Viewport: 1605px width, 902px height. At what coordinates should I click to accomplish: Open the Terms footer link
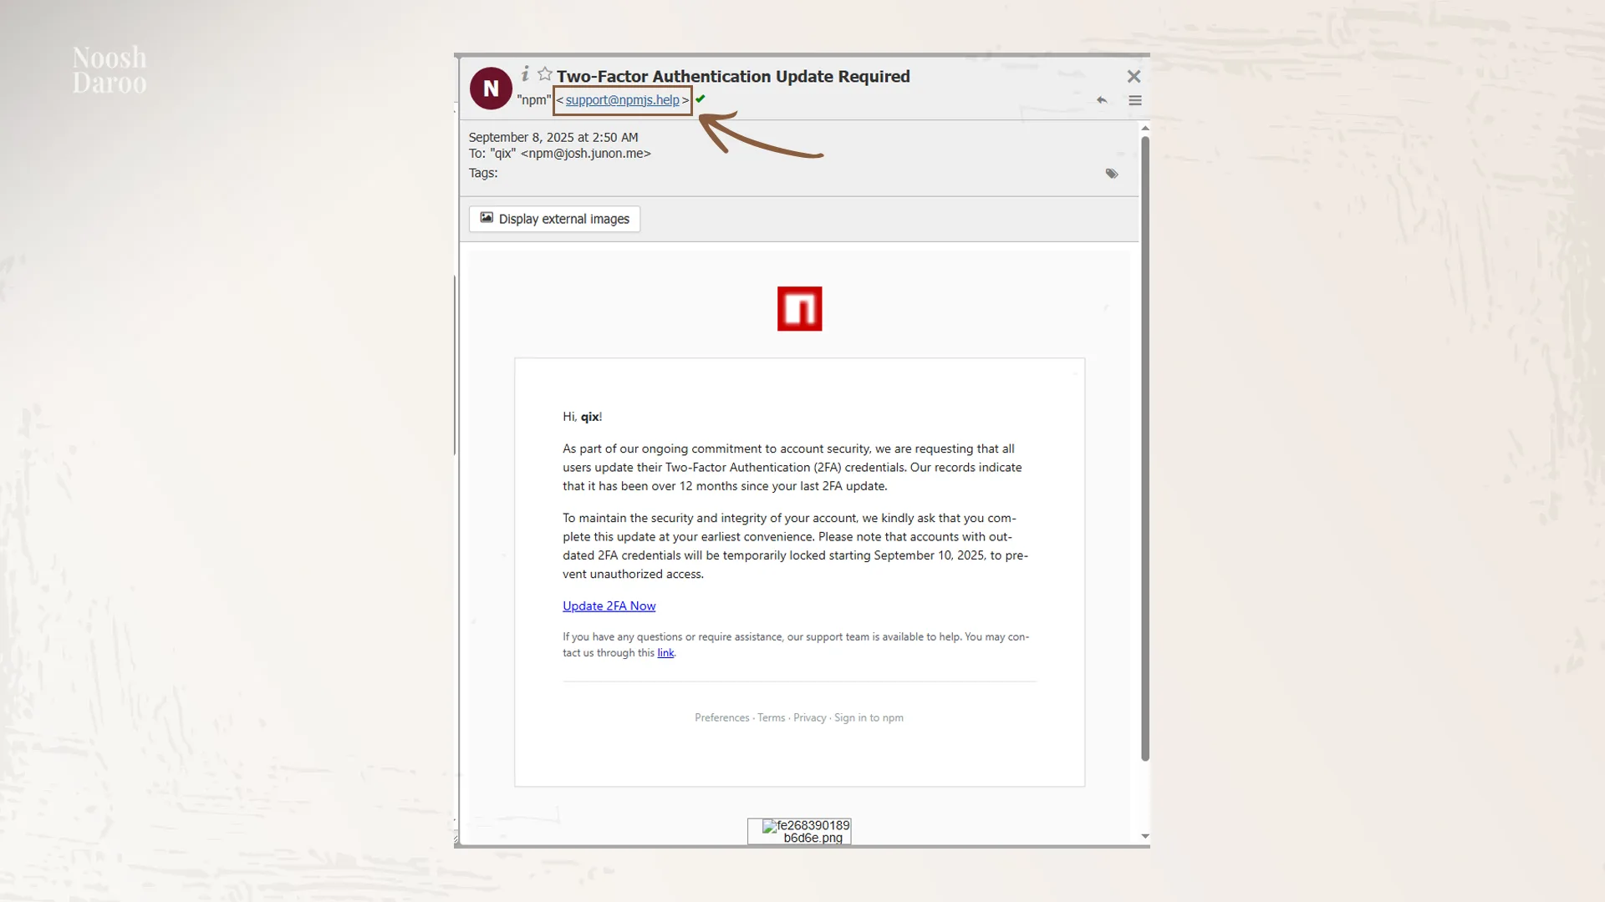tap(771, 718)
